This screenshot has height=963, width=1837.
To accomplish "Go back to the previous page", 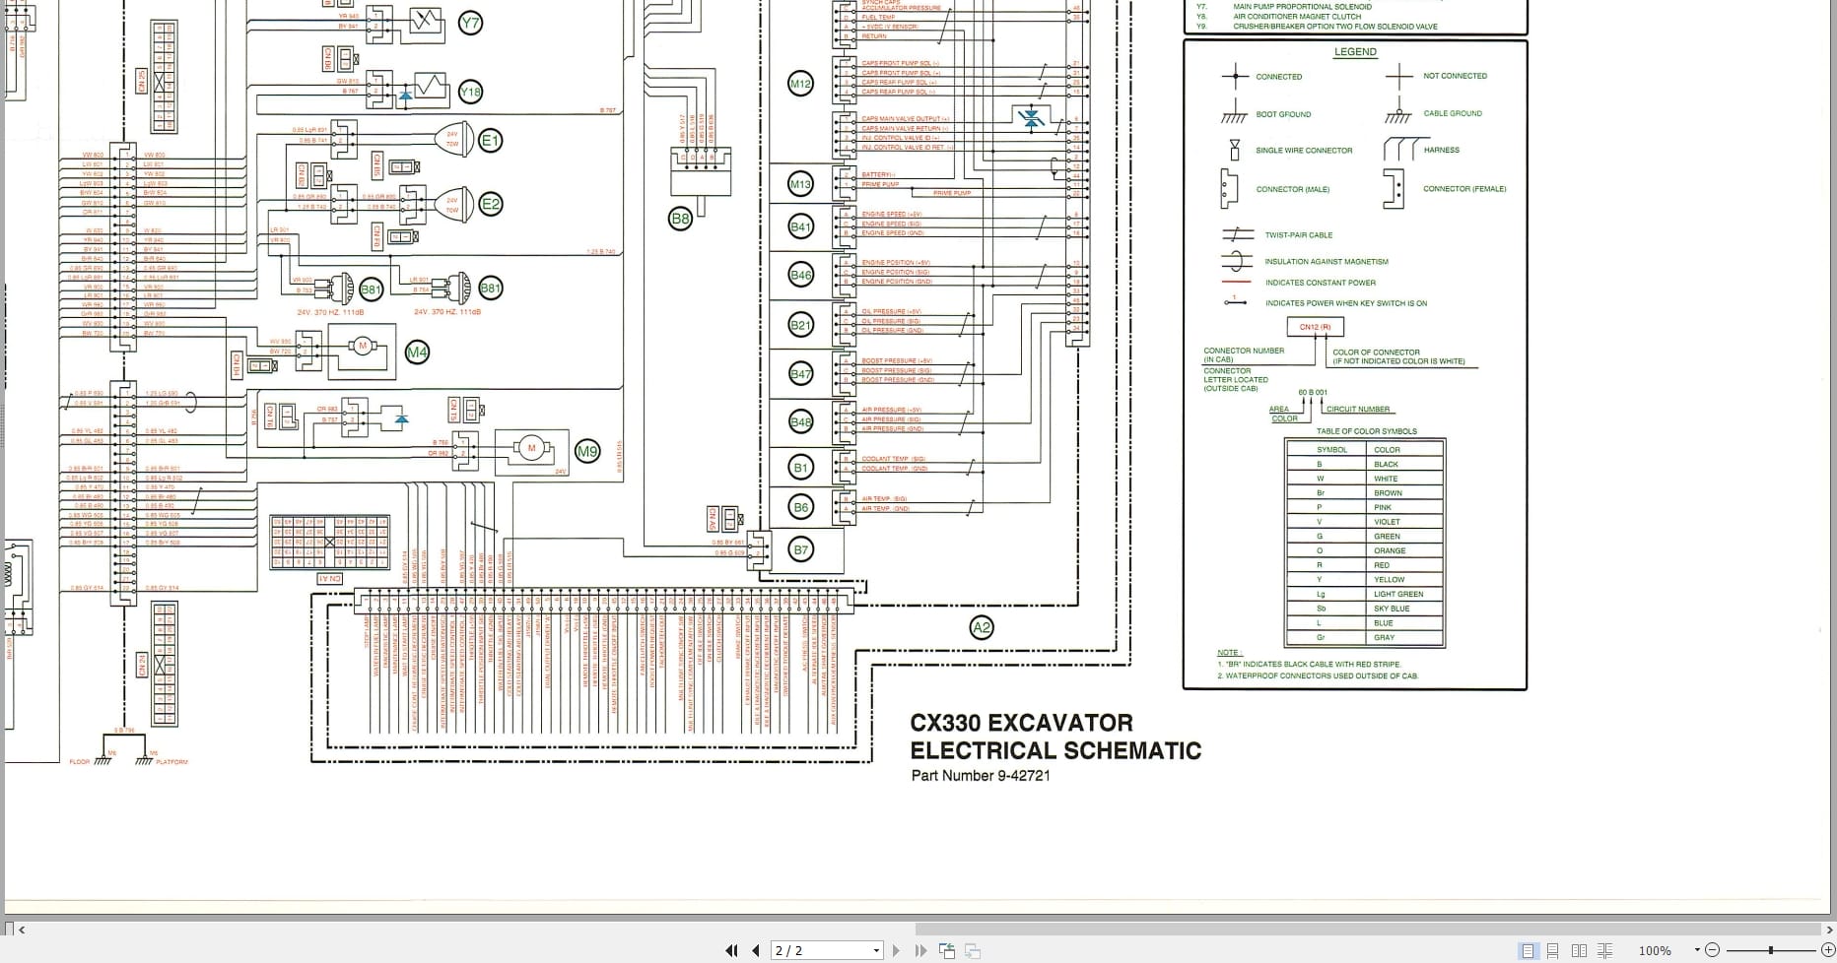I will (x=754, y=950).
